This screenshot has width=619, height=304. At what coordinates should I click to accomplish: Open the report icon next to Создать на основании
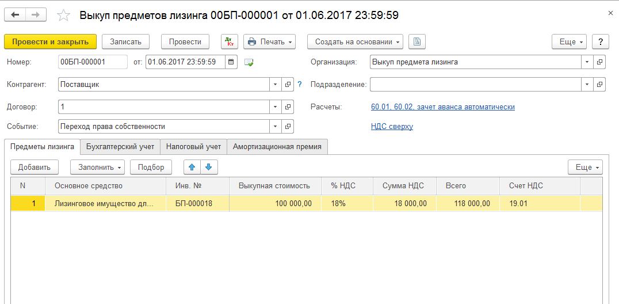(x=417, y=41)
